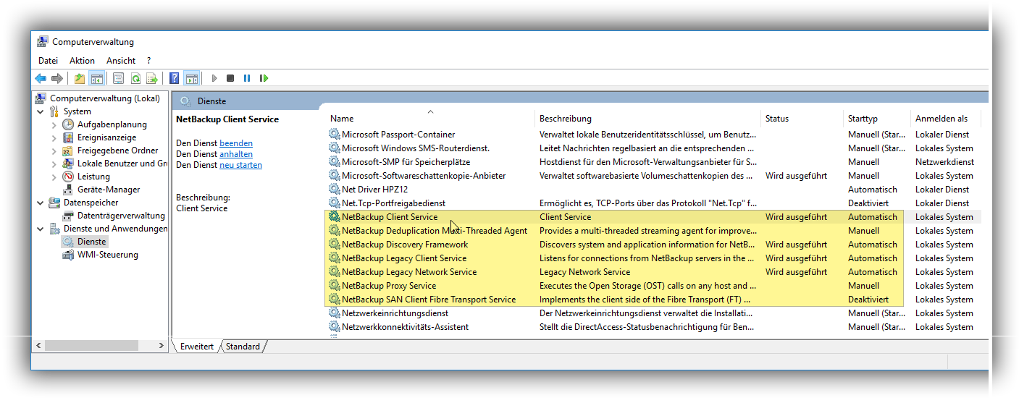Toggle the console tree pane icon
Image resolution: width=1019 pixels, height=403 pixels.
click(96, 78)
